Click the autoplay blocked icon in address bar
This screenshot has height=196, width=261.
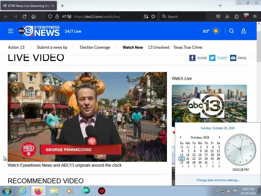pos(70,17)
